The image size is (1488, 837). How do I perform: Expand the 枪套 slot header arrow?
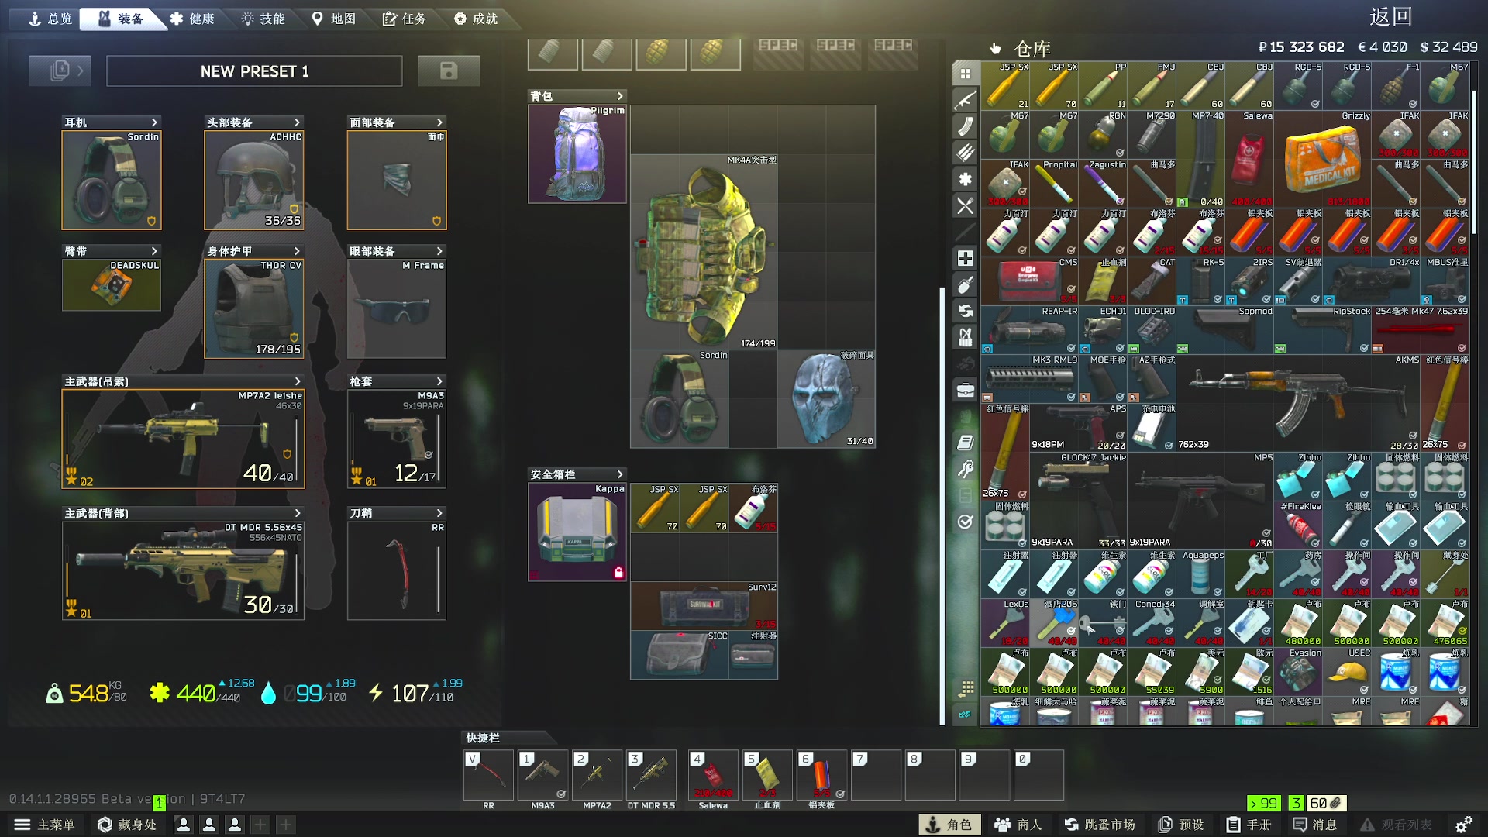[439, 381]
